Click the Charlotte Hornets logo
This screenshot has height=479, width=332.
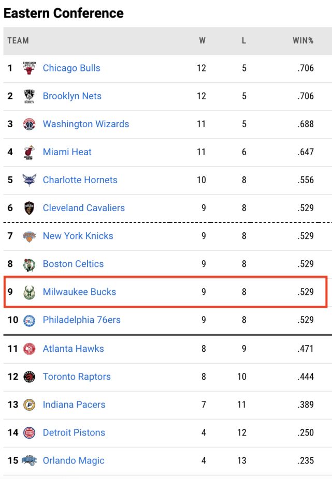(30, 180)
